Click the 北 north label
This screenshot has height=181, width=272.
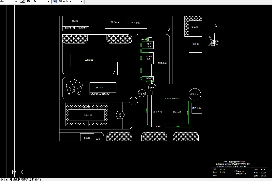pos(215,25)
